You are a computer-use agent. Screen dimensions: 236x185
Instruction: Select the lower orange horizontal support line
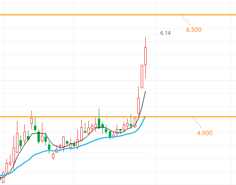click(118, 117)
